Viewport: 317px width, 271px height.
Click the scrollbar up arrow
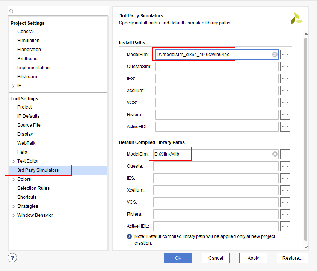pyautogui.click(x=306, y=34)
